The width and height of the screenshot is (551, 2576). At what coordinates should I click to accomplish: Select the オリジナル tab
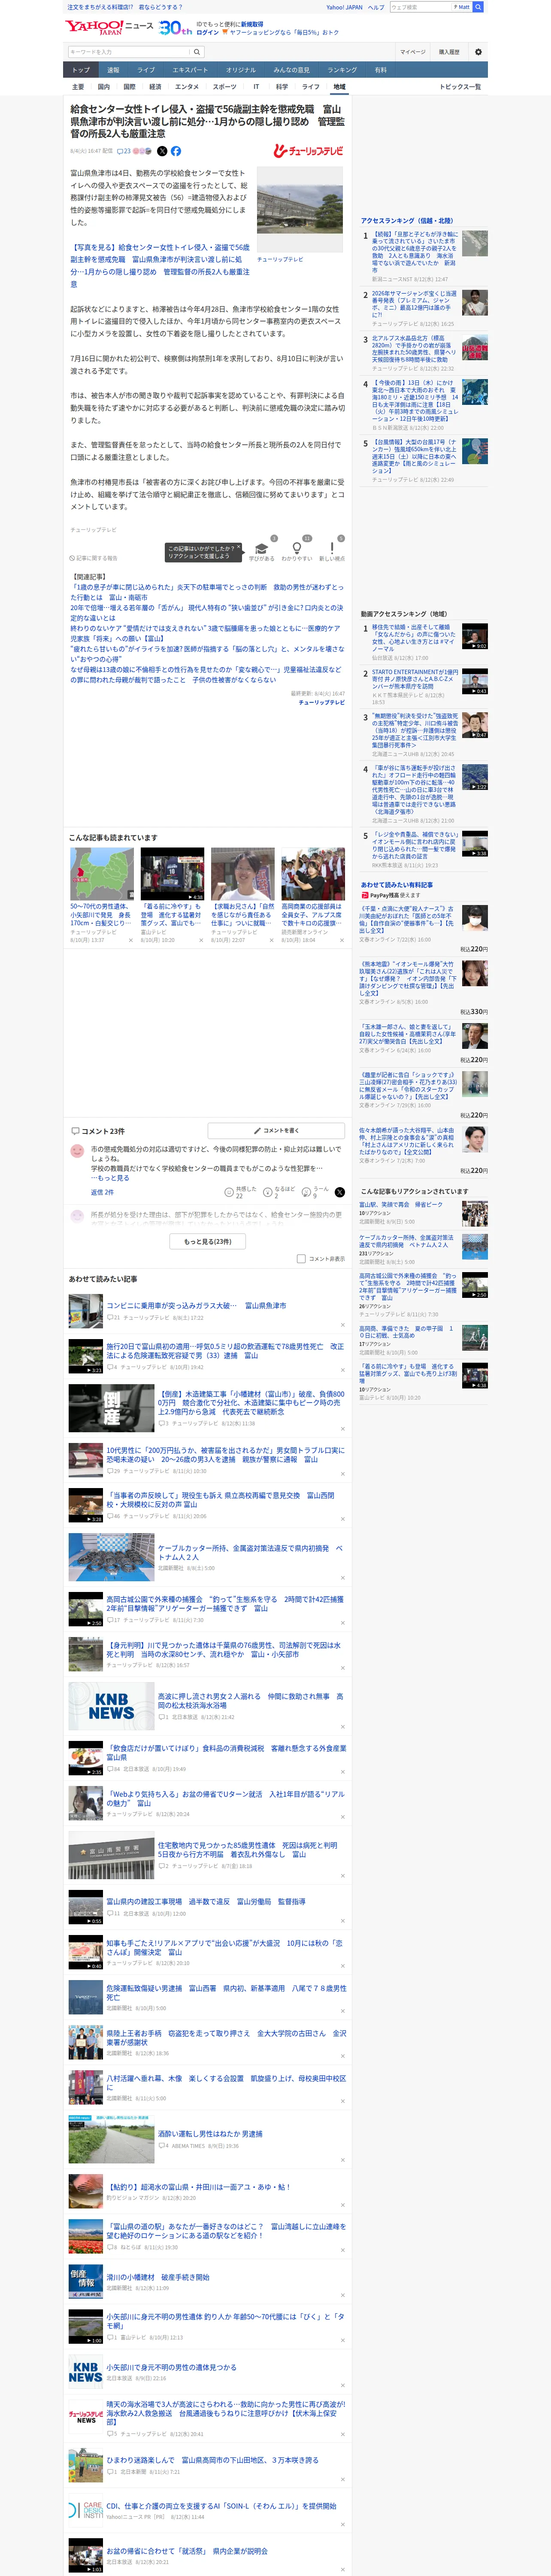tap(241, 70)
